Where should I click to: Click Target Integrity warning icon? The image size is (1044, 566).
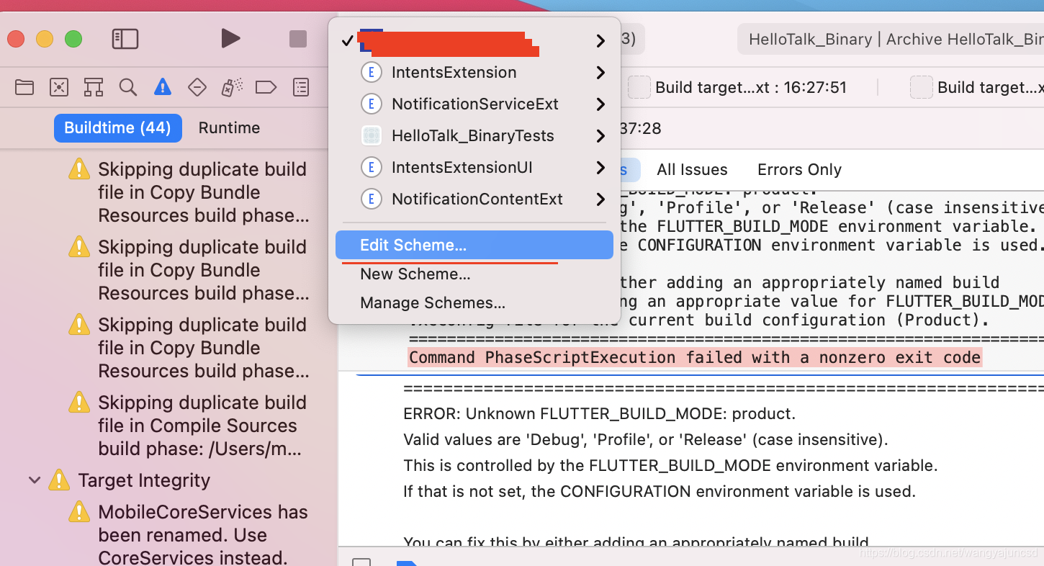click(x=58, y=480)
